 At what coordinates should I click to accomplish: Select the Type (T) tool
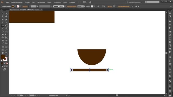click(3, 23)
